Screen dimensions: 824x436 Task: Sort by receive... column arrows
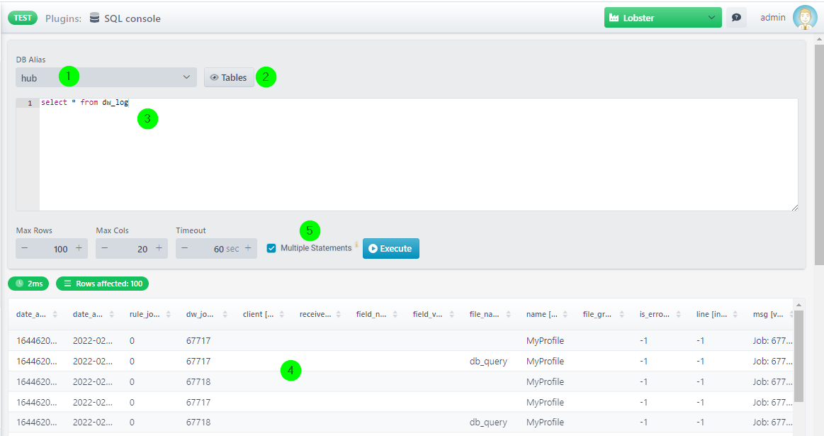click(339, 315)
